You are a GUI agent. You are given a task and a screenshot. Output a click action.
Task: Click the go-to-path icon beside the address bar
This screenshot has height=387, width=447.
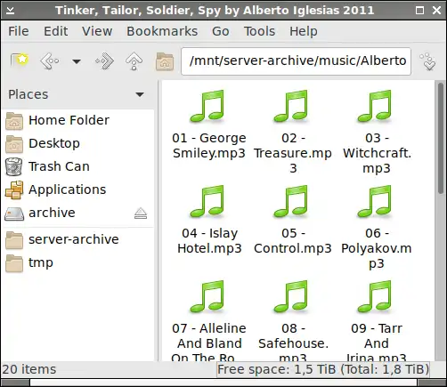[427, 61]
